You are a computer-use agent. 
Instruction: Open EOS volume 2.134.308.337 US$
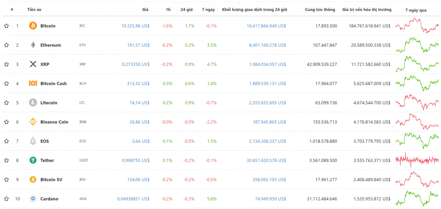point(267,141)
